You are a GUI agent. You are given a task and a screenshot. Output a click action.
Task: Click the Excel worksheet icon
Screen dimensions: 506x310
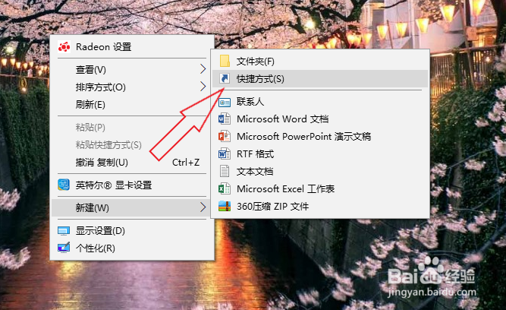[x=225, y=188]
